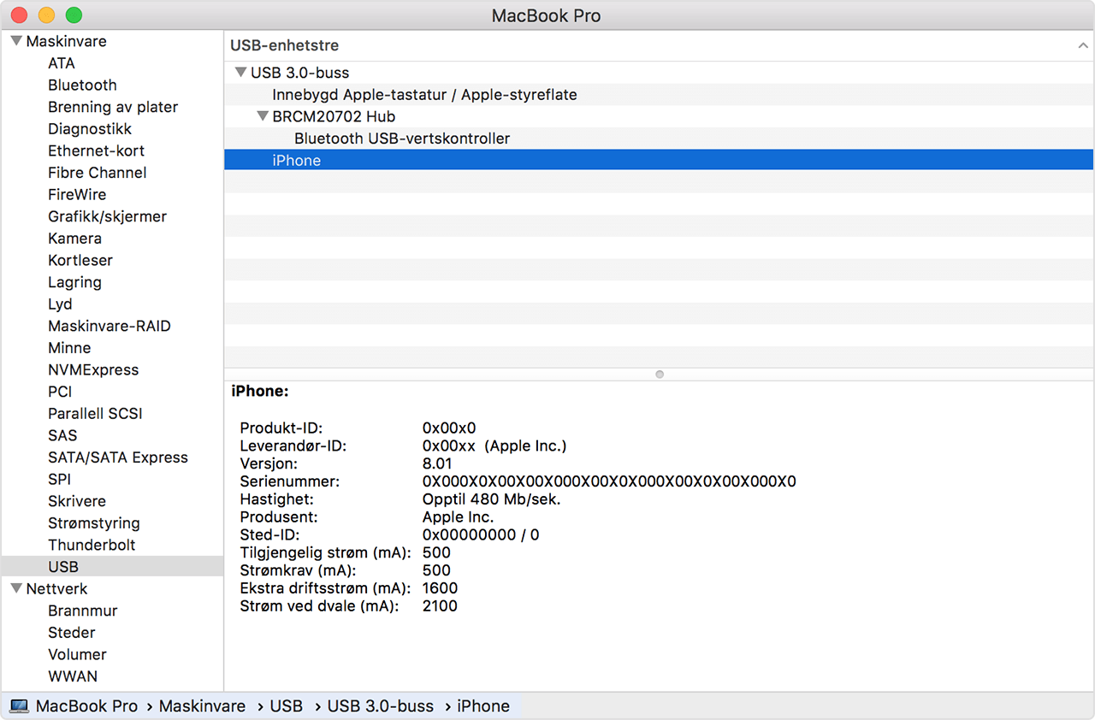Click the green zoom window button
The image size is (1095, 720).
click(74, 15)
